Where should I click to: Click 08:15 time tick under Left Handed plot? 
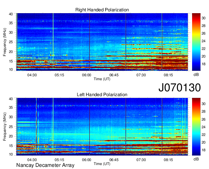(168, 160)
